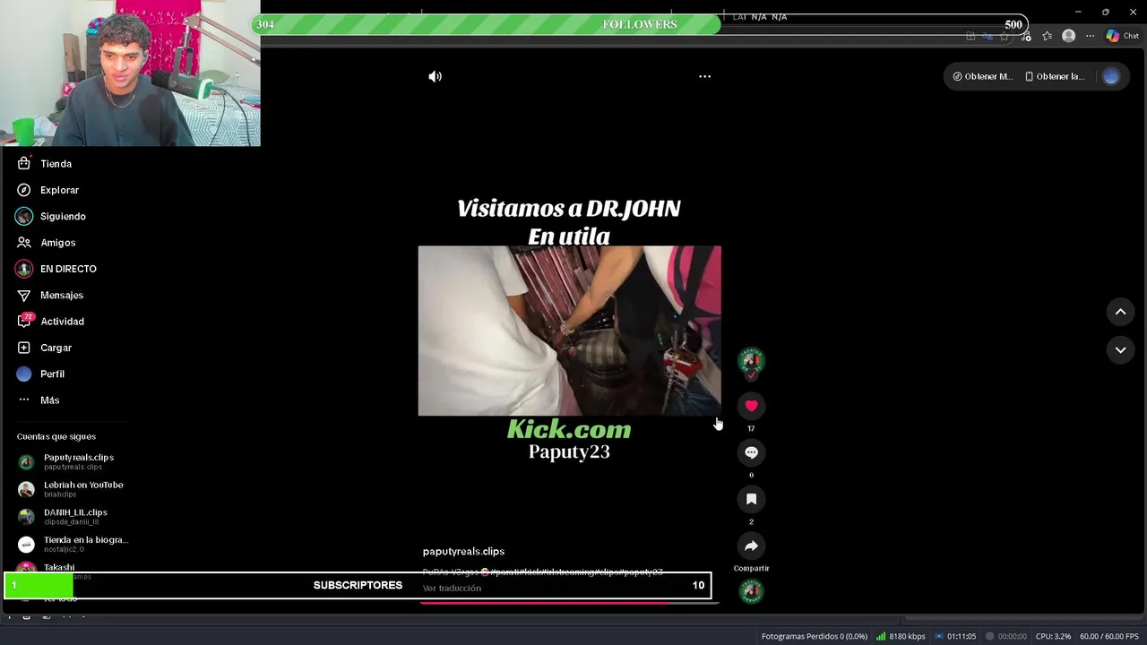Image resolution: width=1147 pixels, height=645 pixels.
Task: Open the Edge favorites list icon
Action: (1047, 36)
